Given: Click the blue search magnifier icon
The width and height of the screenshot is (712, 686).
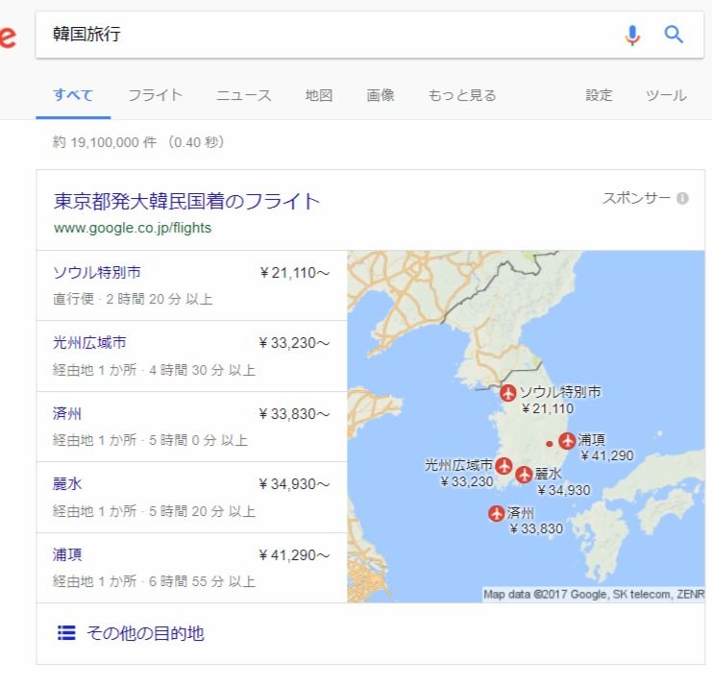Looking at the screenshot, I should click(674, 35).
